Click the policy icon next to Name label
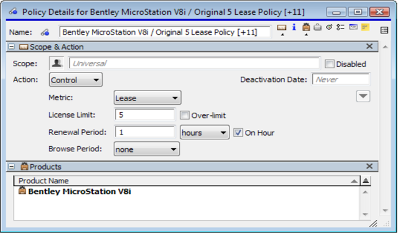The width and height of the screenshot is (398, 233). pyautogui.click(x=45, y=32)
